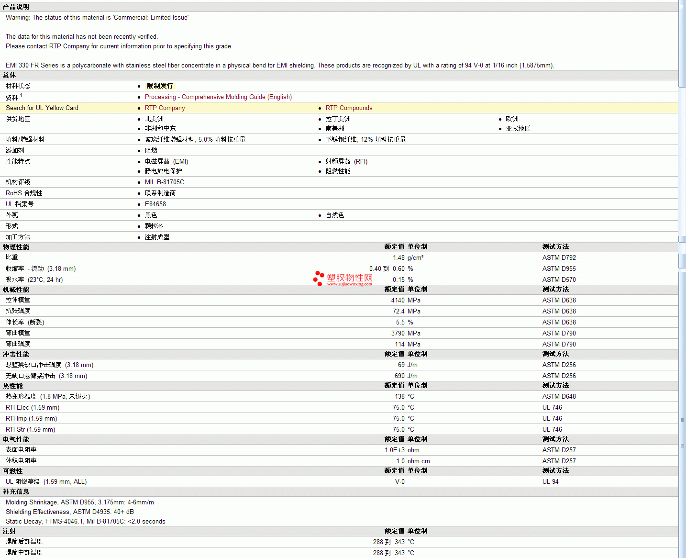Click the 补充信息 section header

[16, 491]
